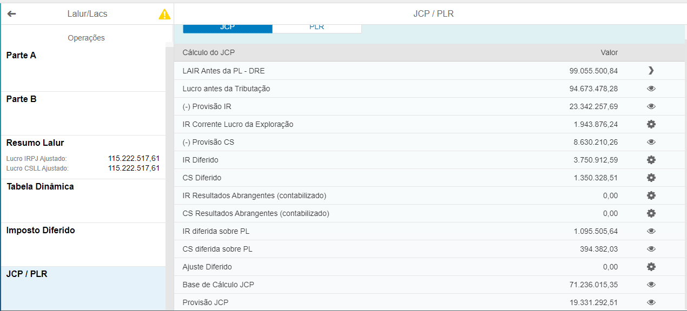Click value 71.236.015,35
Image resolution: width=687 pixels, height=311 pixels.
tap(593, 285)
